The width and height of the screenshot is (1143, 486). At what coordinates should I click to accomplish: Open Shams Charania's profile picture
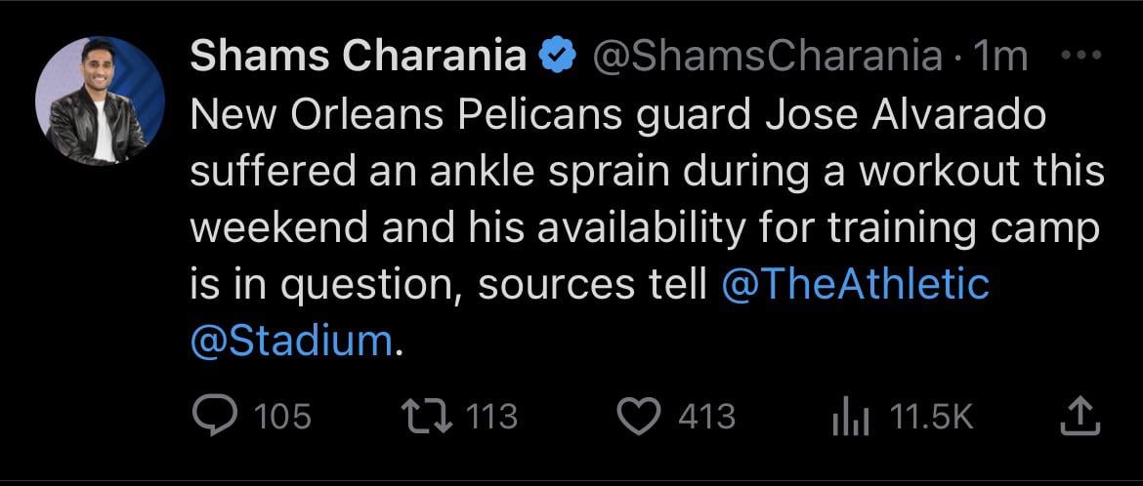(90, 101)
